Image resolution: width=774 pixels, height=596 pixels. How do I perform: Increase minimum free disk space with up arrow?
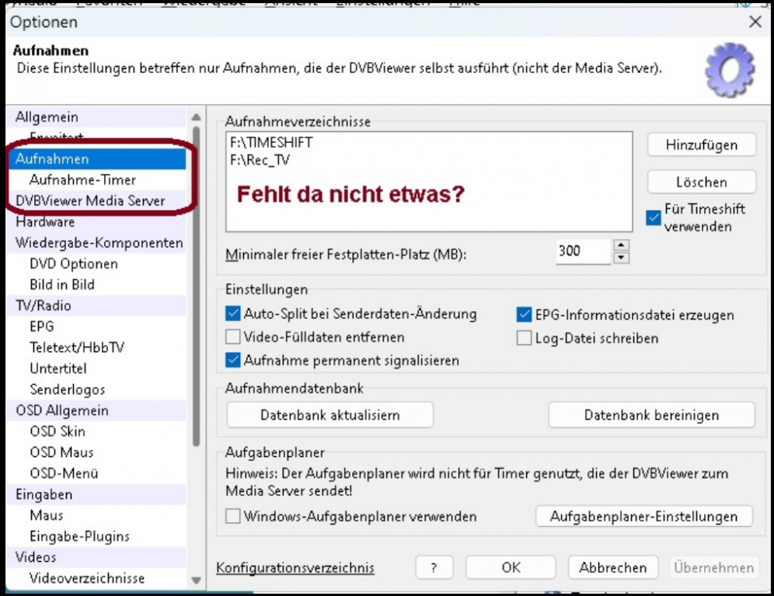[x=622, y=246]
